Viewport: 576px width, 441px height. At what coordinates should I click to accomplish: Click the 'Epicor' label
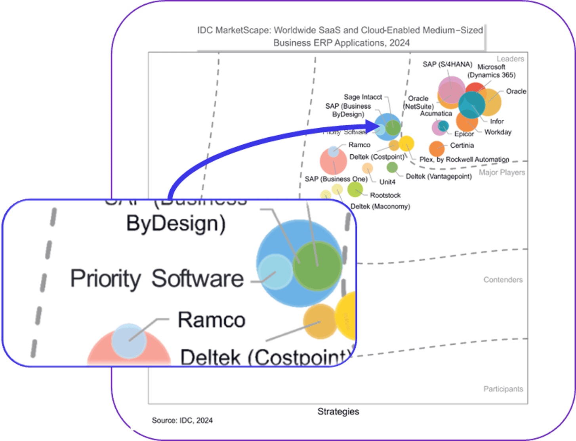[x=464, y=134]
